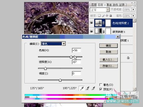Select the subtract-from-sample eyedropper with minus sign
Screen dimensions: 143x107
[93, 88]
